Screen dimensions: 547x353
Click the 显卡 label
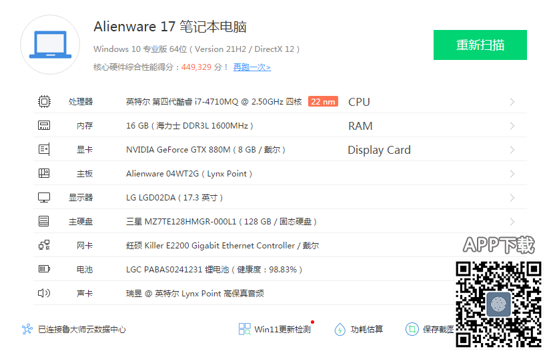point(85,150)
